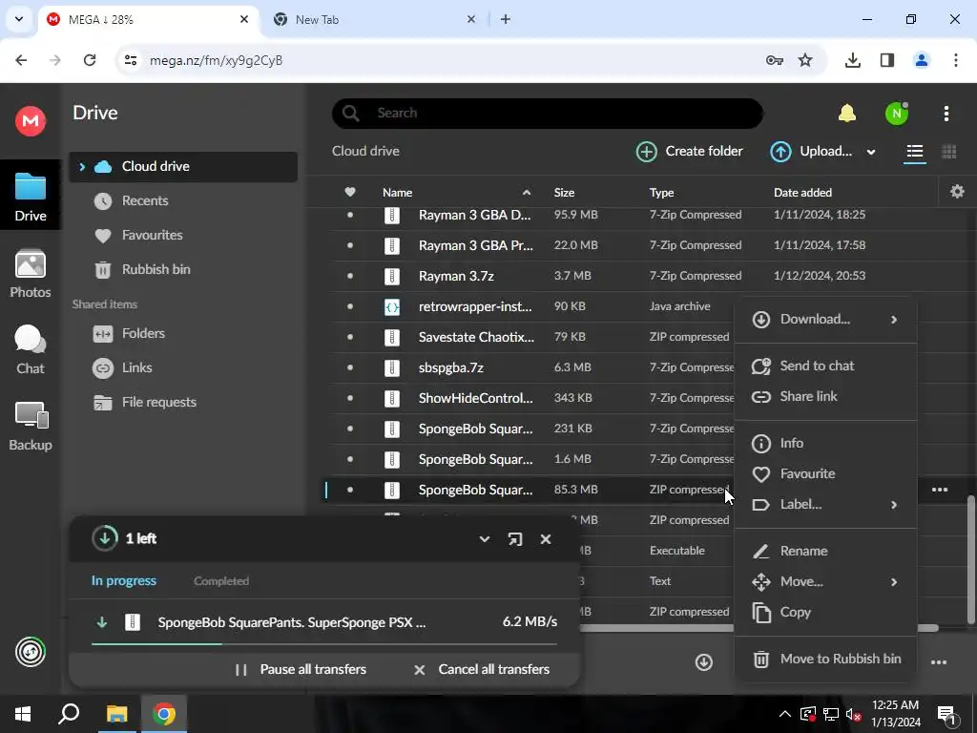Open File Explorer from taskbar

tap(116, 714)
